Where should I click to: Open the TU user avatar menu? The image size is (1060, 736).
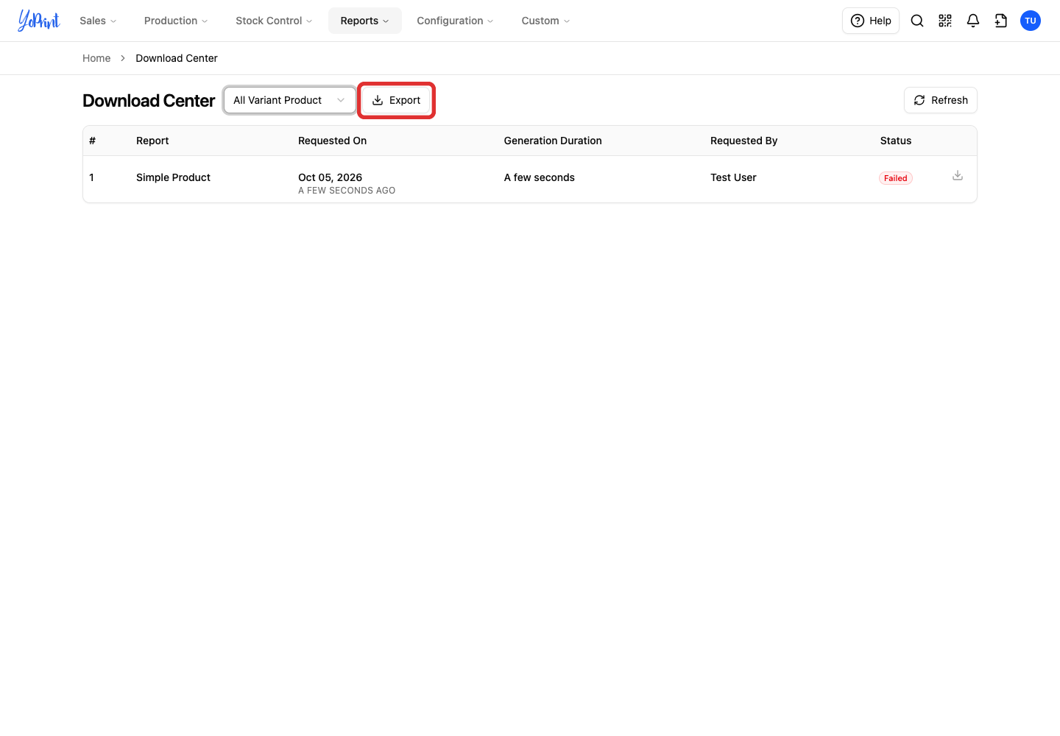(x=1031, y=21)
